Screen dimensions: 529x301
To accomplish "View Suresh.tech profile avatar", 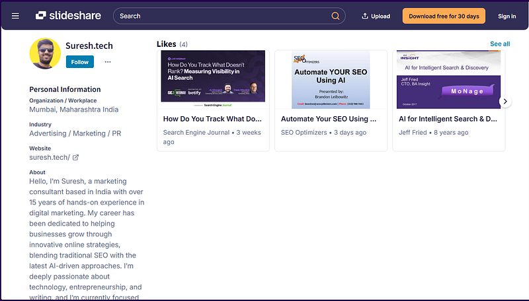I will click(x=45, y=53).
